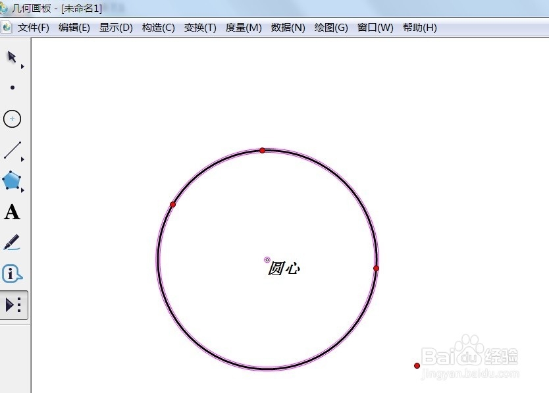Expand the Straightedge tool flyout triangle
Screen dimensions: 549x393
point(22,159)
